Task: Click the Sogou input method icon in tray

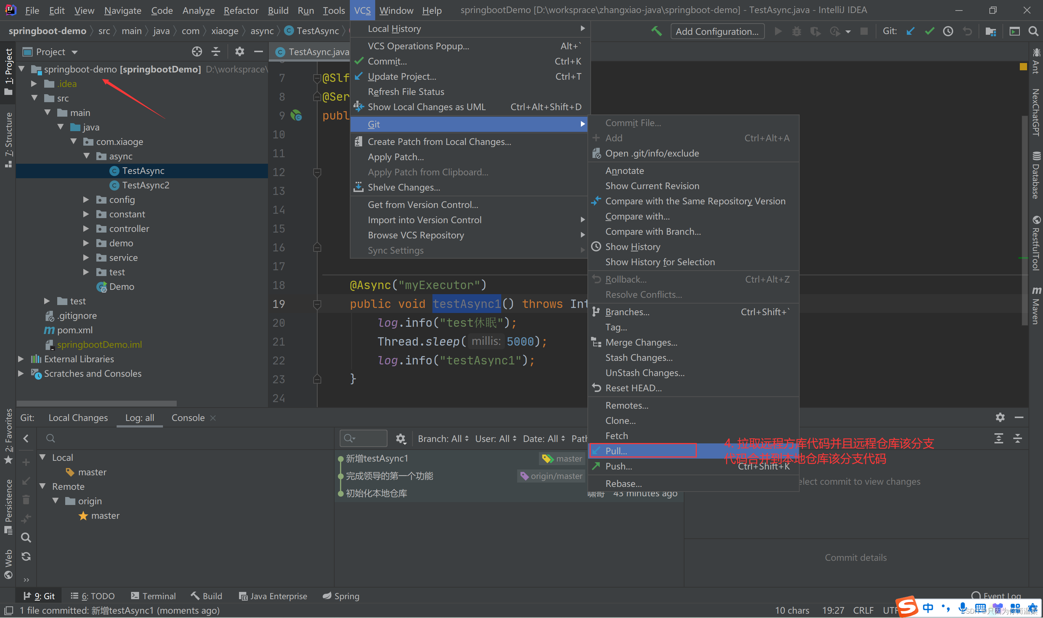Action: (x=907, y=607)
